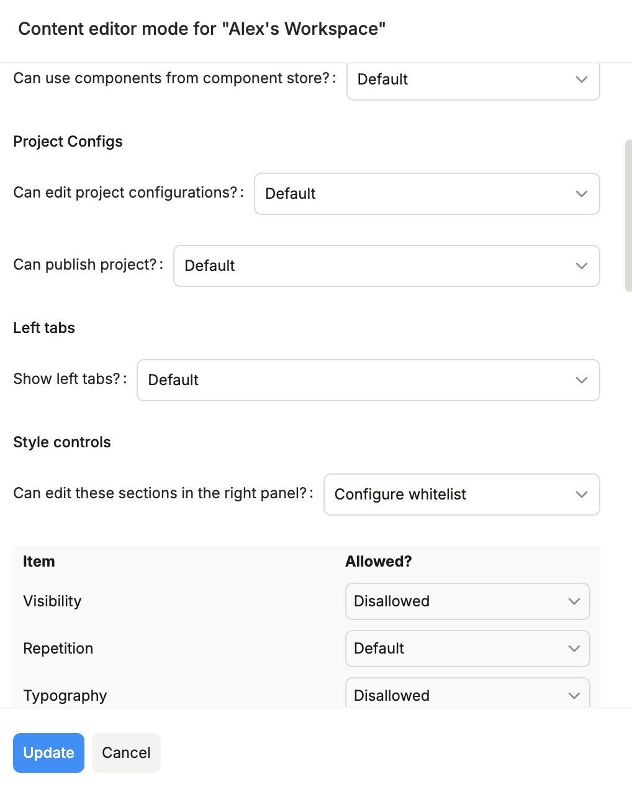
Task: Click the Project Configs section heading
Action: [x=68, y=142]
